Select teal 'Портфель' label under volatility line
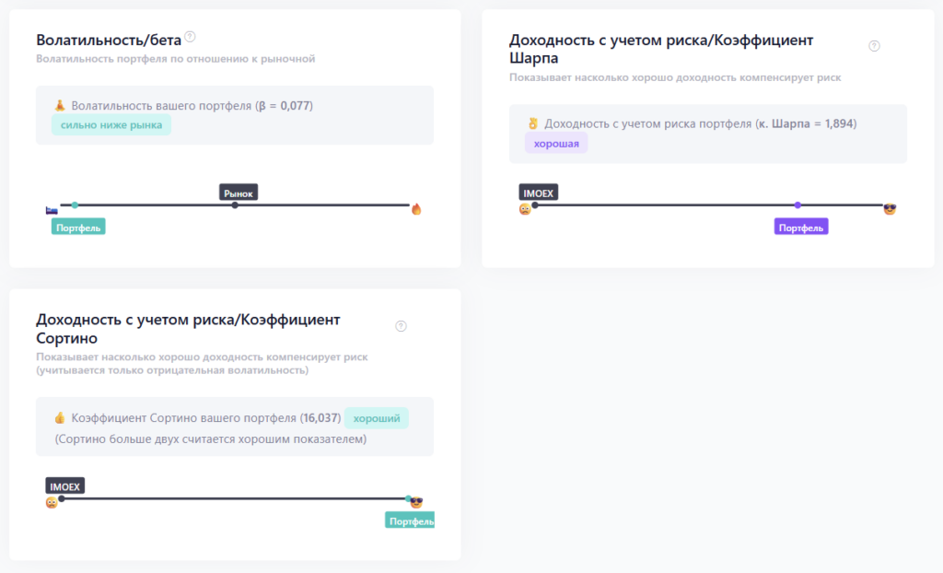The image size is (943, 573). click(78, 227)
